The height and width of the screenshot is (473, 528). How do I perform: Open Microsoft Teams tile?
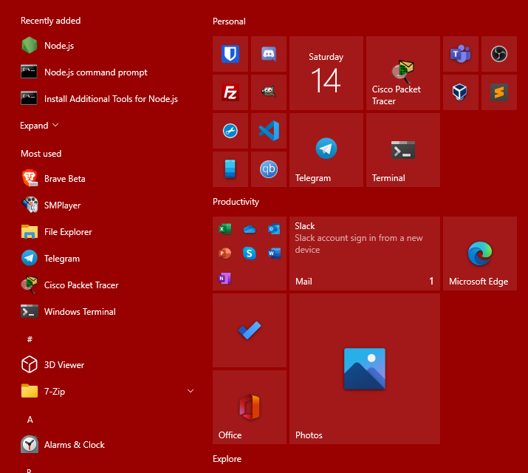[461, 54]
